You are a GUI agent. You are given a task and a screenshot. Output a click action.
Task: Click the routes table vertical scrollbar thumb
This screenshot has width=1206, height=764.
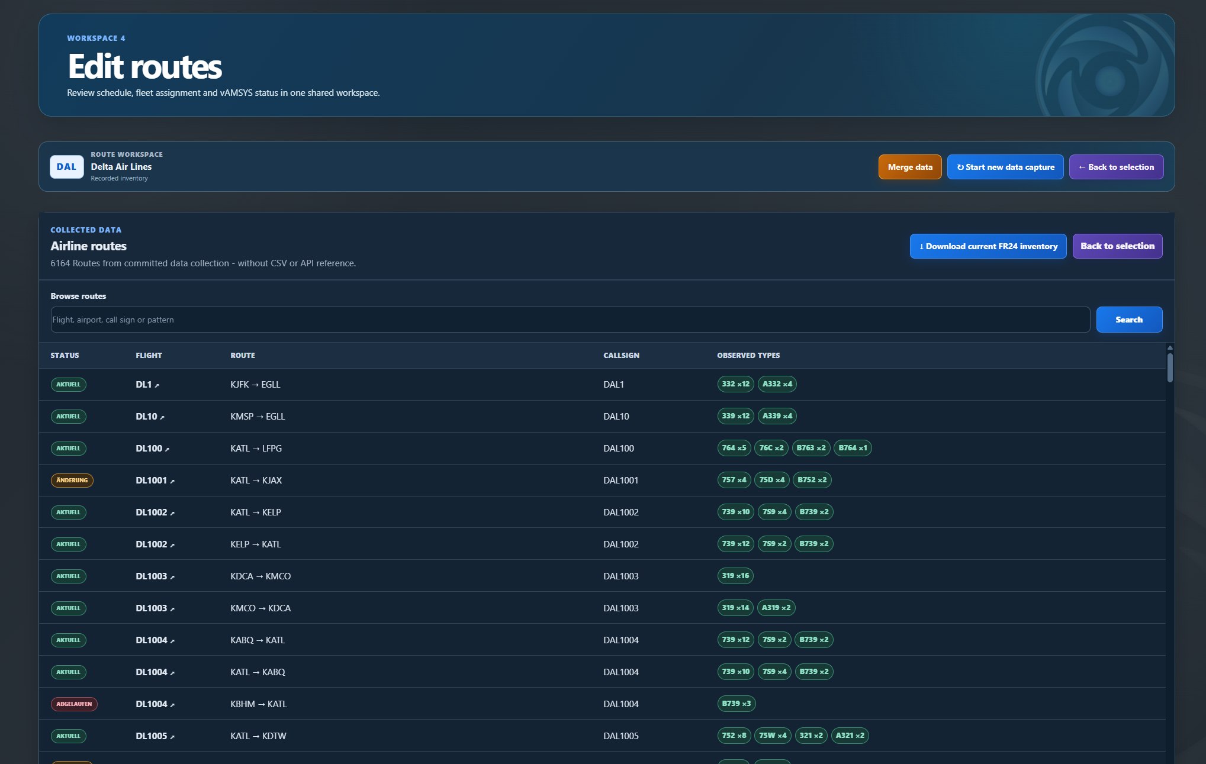click(x=1170, y=368)
